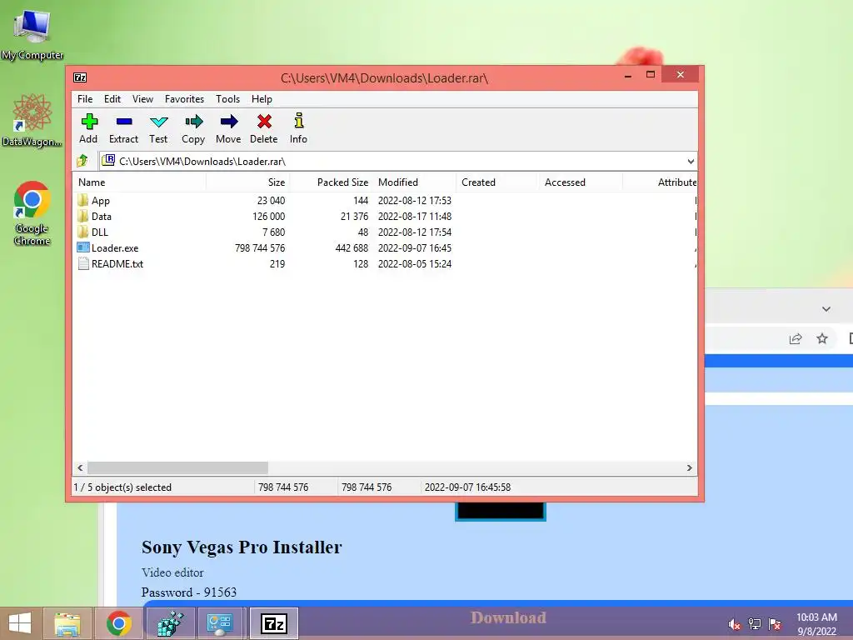Click the scroll right arrow

coord(689,467)
